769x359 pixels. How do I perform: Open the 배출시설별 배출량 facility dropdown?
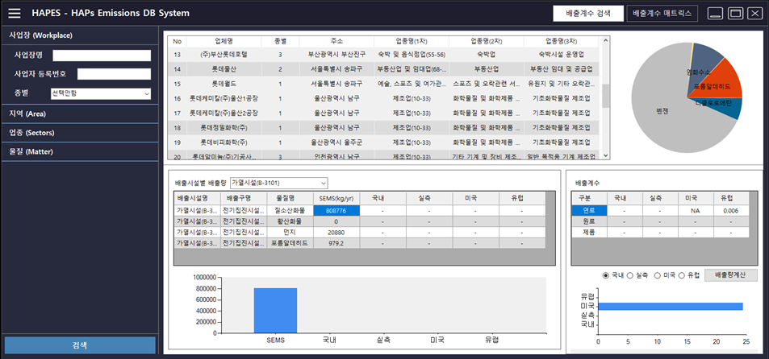point(278,183)
